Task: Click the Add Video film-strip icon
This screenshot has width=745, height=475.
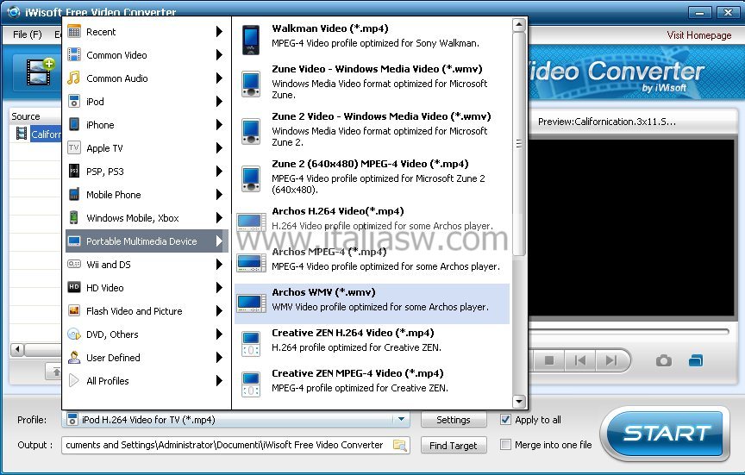Action: tap(40, 72)
